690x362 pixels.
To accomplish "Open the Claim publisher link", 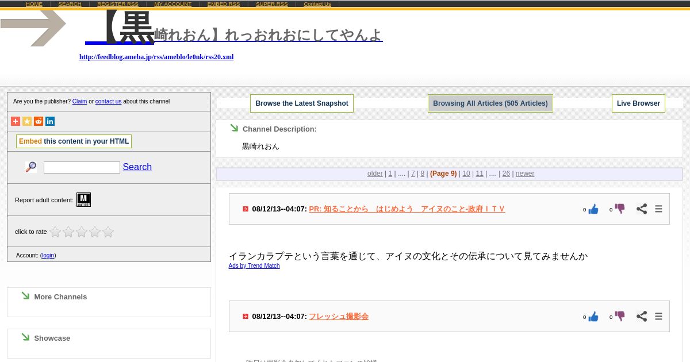I will [x=79, y=102].
